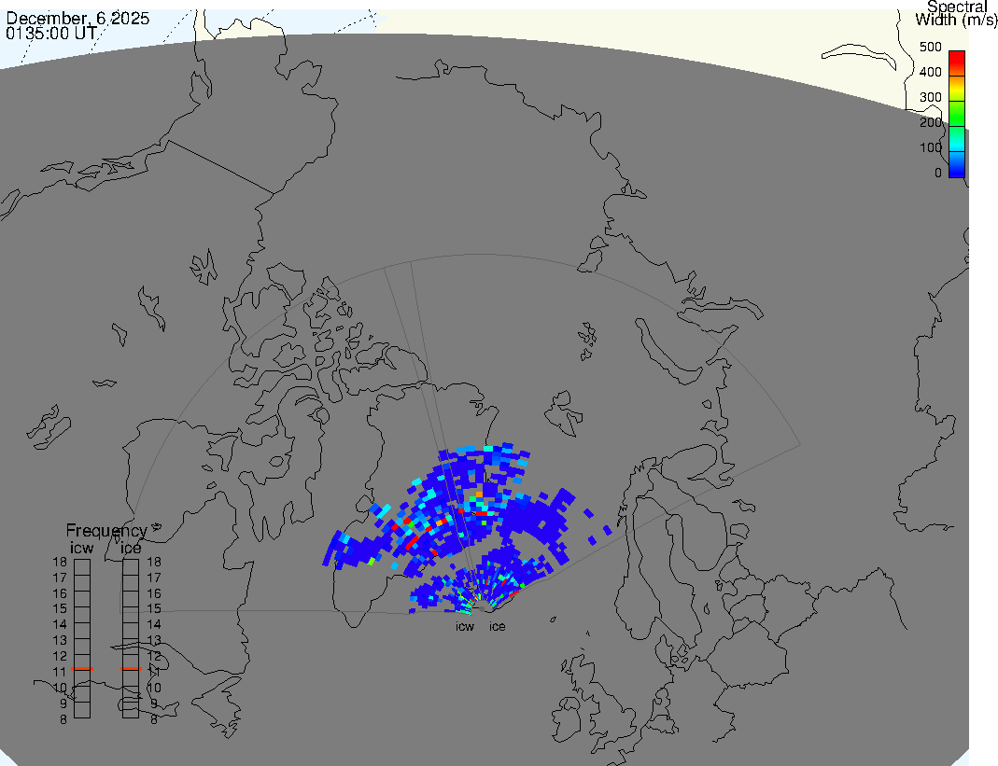The width and height of the screenshot is (998, 766).
Task: Click the 9 label beside the icw frequency bar
Action: (x=63, y=703)
